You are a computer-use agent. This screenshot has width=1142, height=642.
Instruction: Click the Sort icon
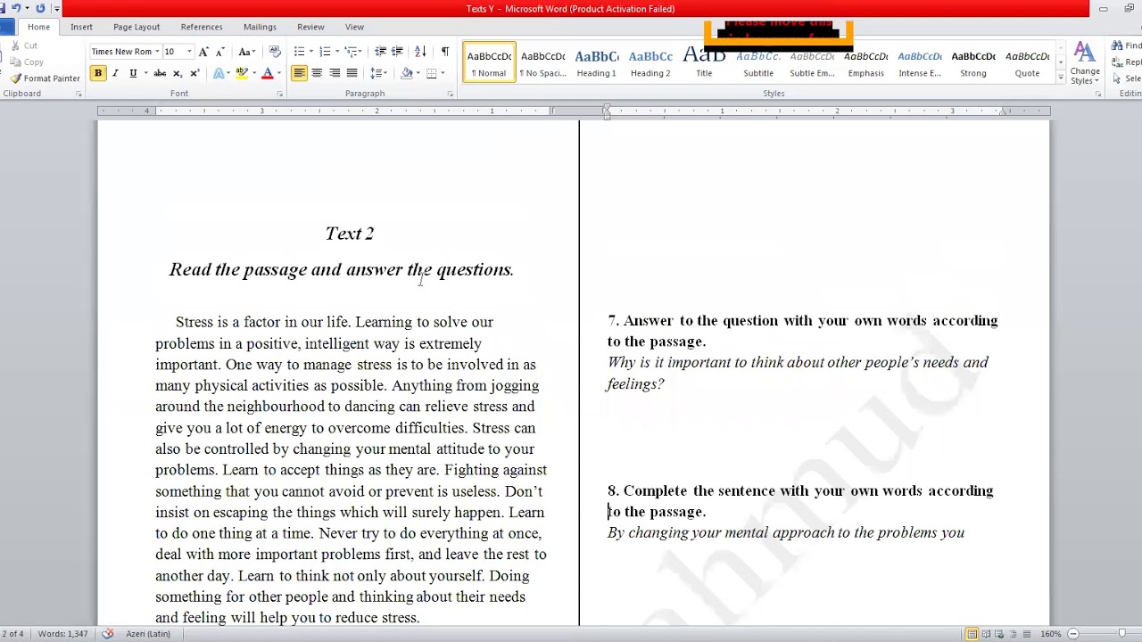pos(420,52)
